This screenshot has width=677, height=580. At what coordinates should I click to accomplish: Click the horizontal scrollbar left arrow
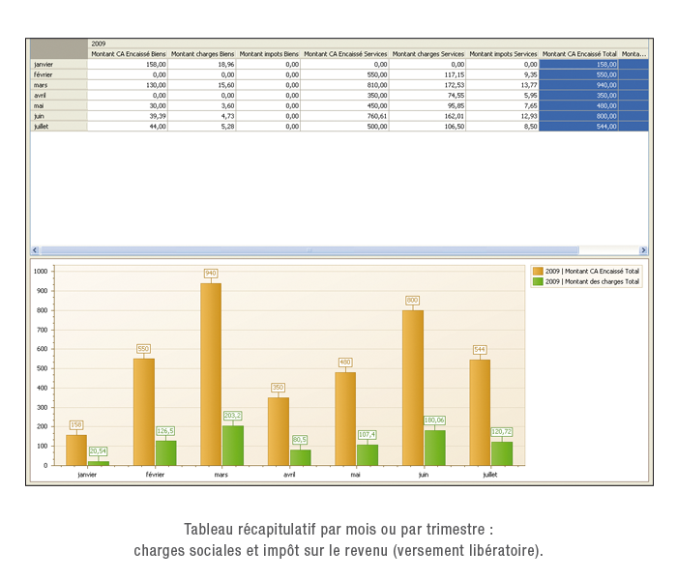35,250
